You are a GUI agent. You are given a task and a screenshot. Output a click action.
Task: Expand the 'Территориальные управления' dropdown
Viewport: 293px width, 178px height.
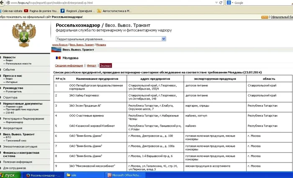(x=111, y=39)
